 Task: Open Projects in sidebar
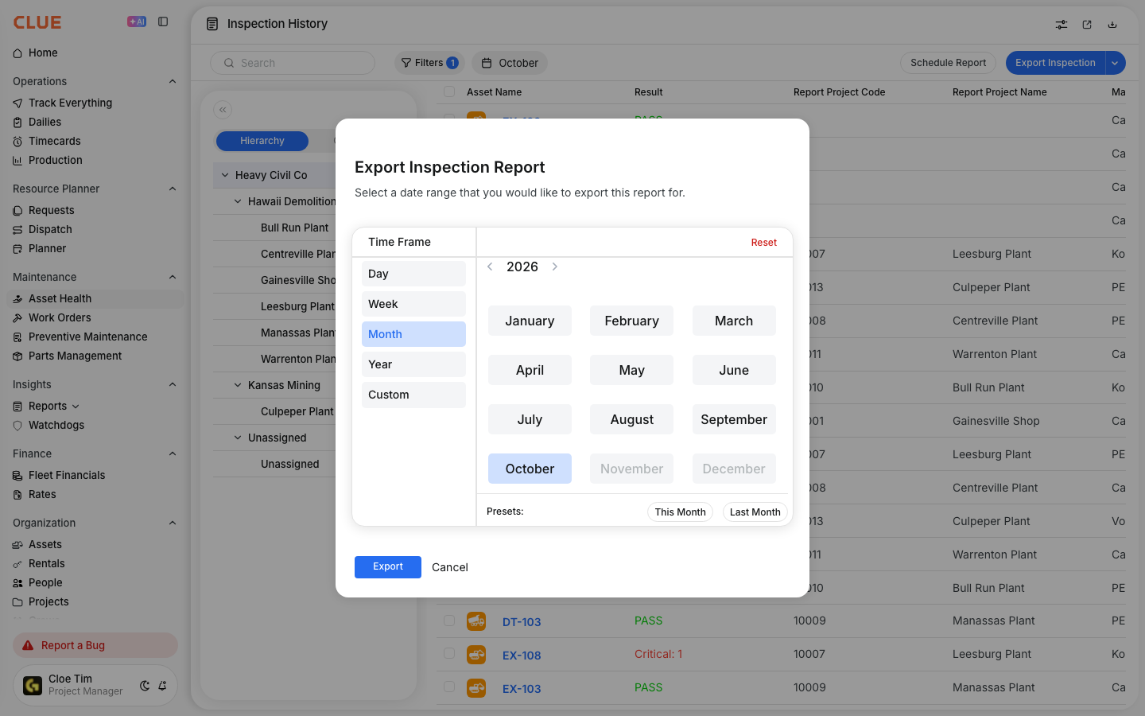tap(49, 601)
